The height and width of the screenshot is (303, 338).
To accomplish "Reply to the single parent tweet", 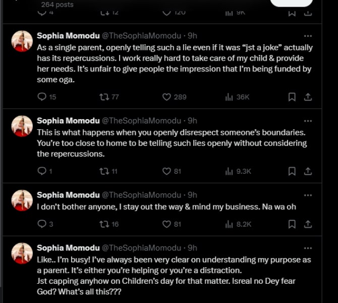I will coord(42,97).
